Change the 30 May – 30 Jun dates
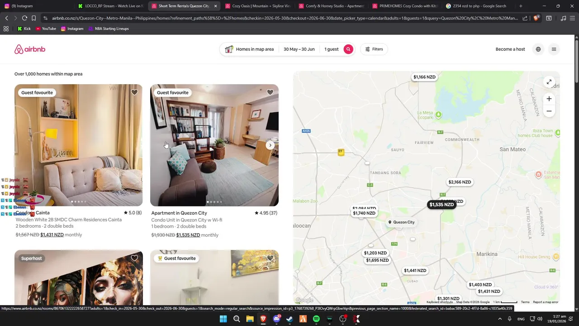579x326 pixels. [x=299, y=49]
